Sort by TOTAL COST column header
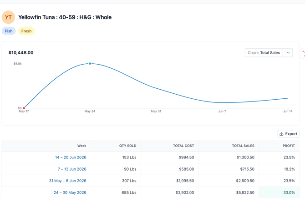The height and width of the screenshot is (198, 305). pyautogui.click(x=183, y=146)
